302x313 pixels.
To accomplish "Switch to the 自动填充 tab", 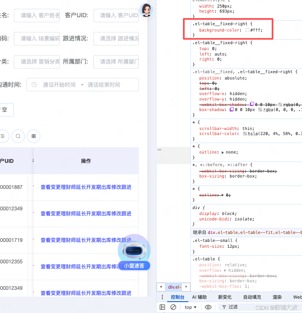I will (252, 297).
